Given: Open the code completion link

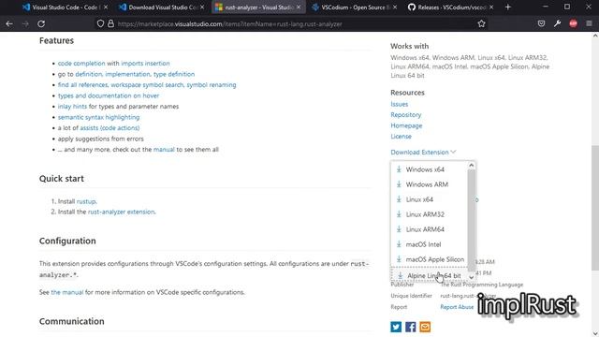Looking at the screenshot, I should click(81, 63).
